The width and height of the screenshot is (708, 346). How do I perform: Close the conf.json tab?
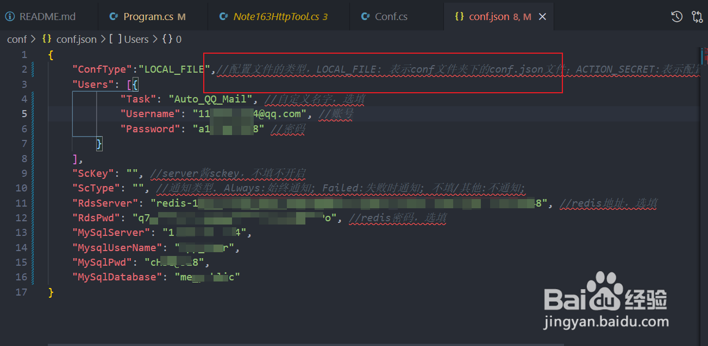click(542, 17)
